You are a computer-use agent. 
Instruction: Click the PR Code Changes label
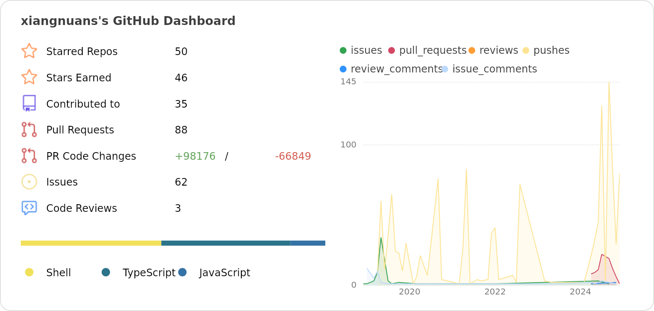pos(91,156)
